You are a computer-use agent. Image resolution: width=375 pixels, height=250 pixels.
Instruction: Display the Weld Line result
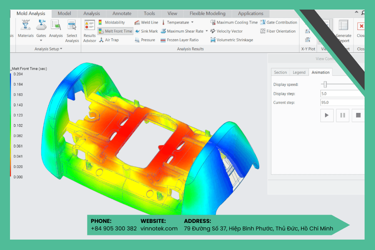pyautogui.click(x=146, y=22)
